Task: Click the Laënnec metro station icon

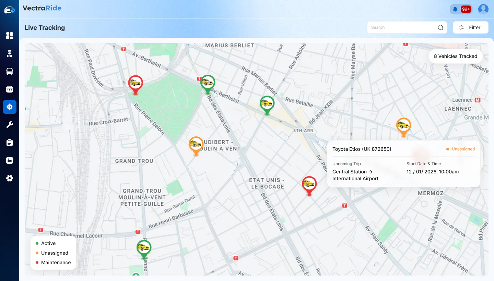Action: pos(478,100)
